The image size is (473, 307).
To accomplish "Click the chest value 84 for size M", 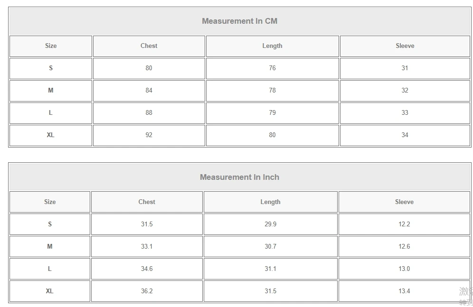I will 149,90.
